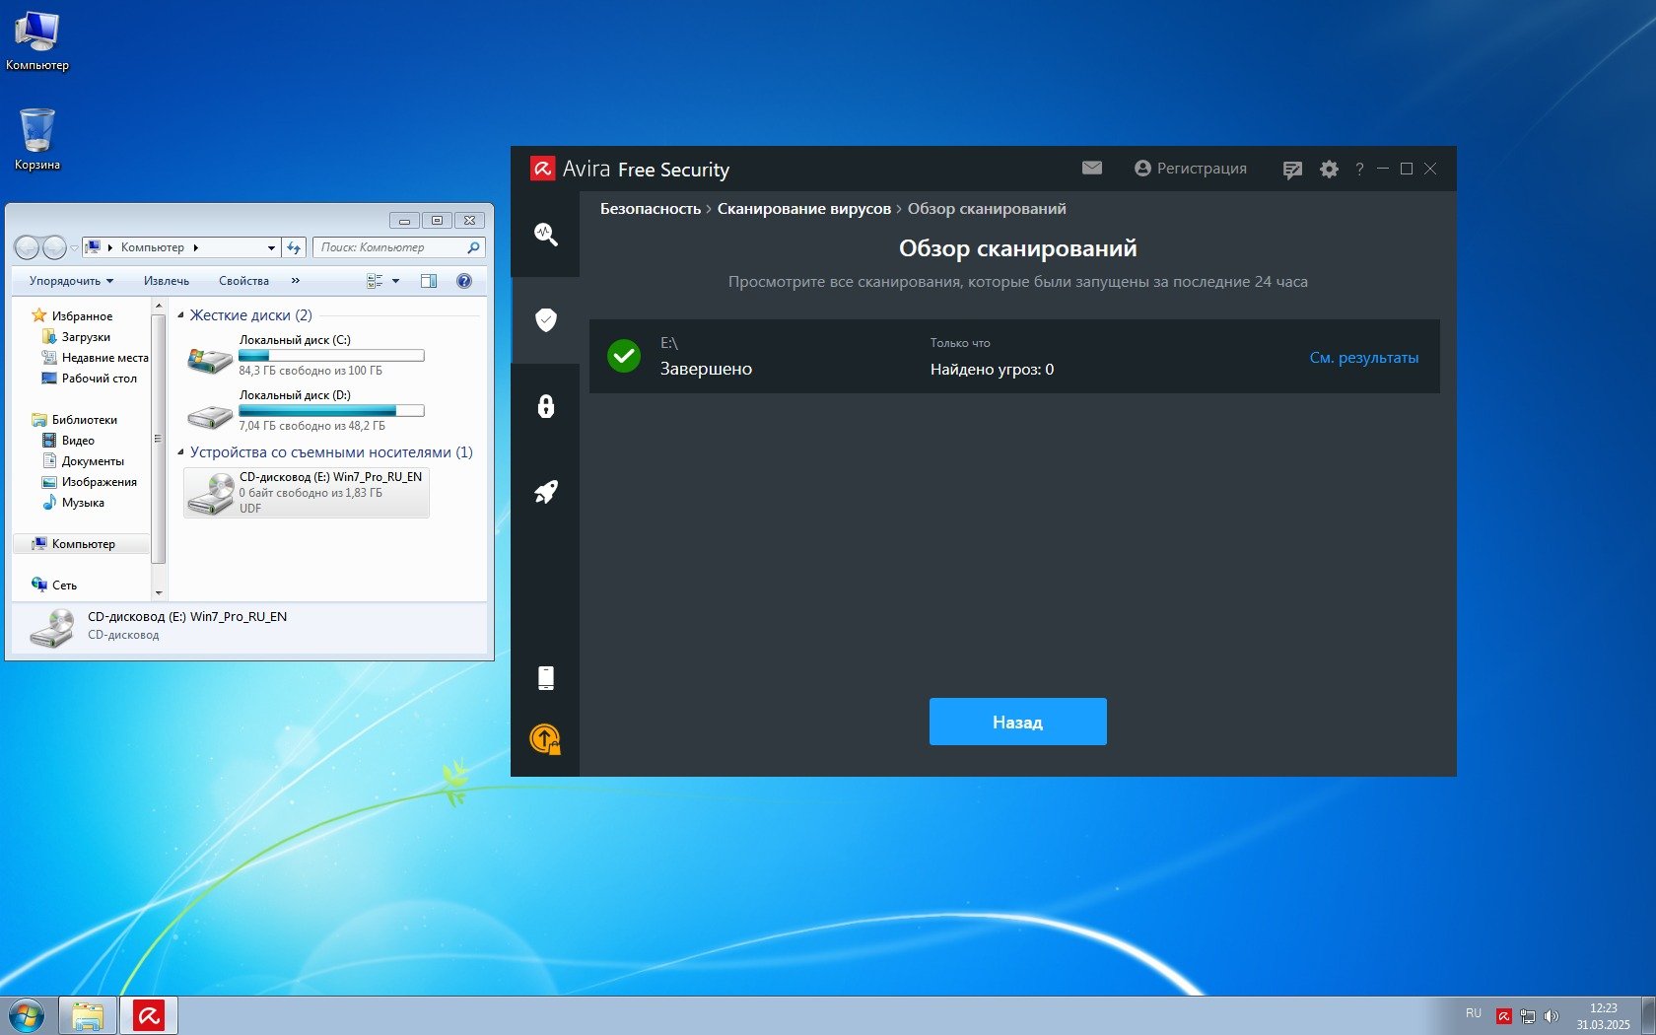The image size is (1656, 1035).
Task: Click the feedback chat icon in Avira
Action: pos(1291,170)
